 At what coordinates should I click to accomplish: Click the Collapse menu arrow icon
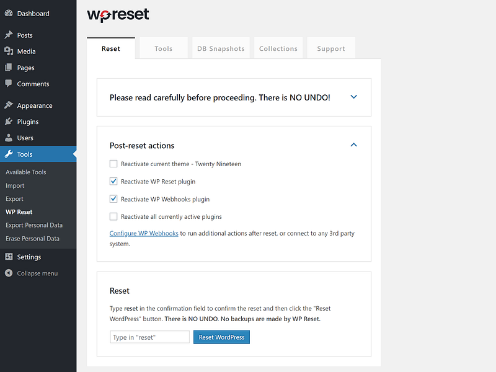pyautogui.click(x=9, y=273)
